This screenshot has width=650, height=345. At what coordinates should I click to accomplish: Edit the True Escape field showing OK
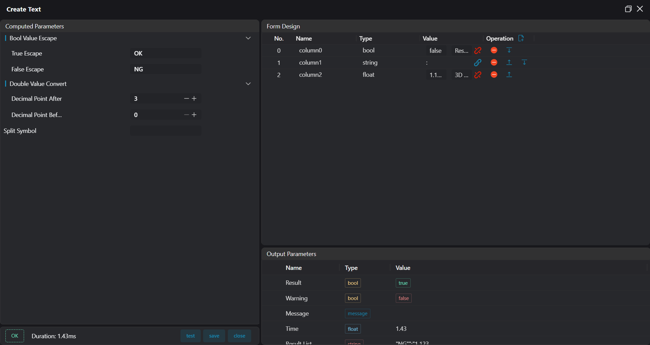point(166,53)
